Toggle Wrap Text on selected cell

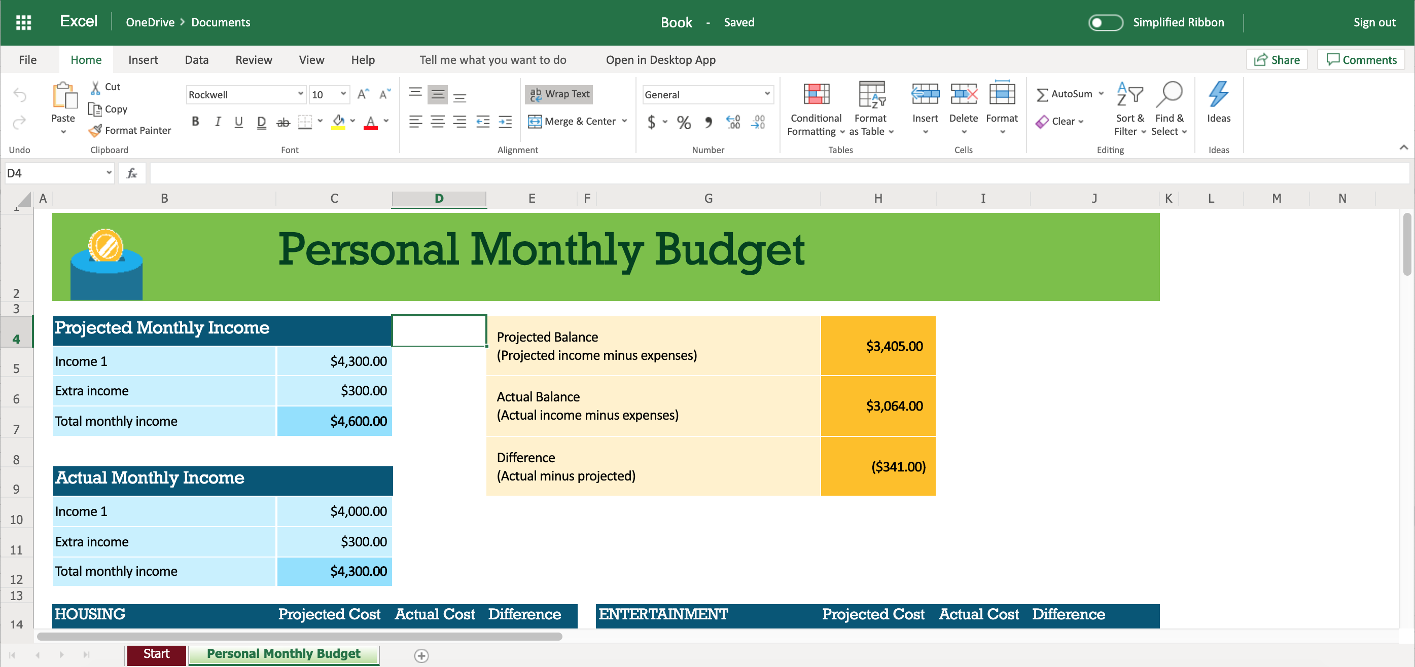(x=561, y=93)
